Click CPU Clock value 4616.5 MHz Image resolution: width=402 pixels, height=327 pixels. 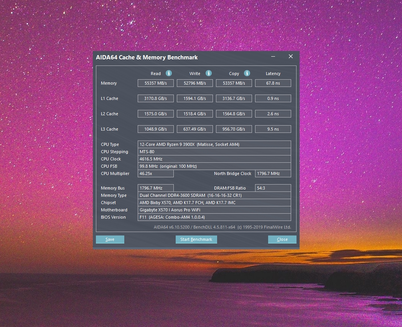[214, 159]
